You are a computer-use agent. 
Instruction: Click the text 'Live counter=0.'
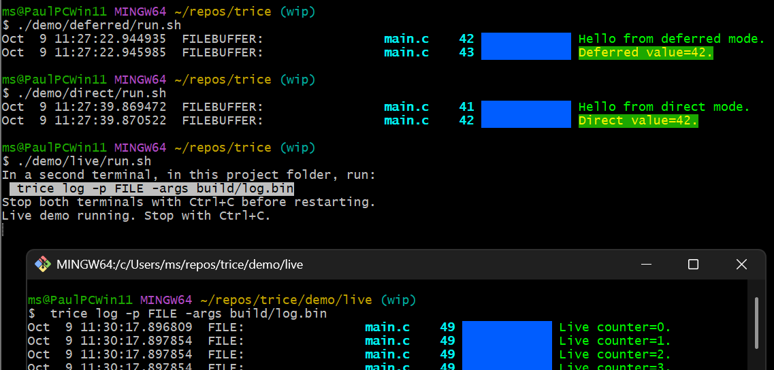[x=615, y=327]
